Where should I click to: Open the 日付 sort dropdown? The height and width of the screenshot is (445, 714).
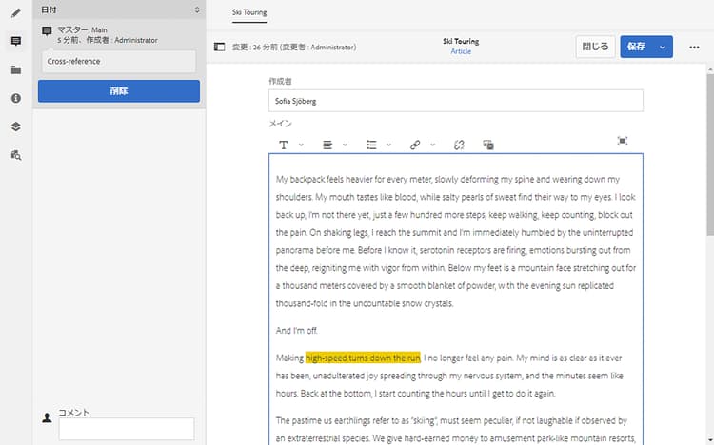pos(119,10)
